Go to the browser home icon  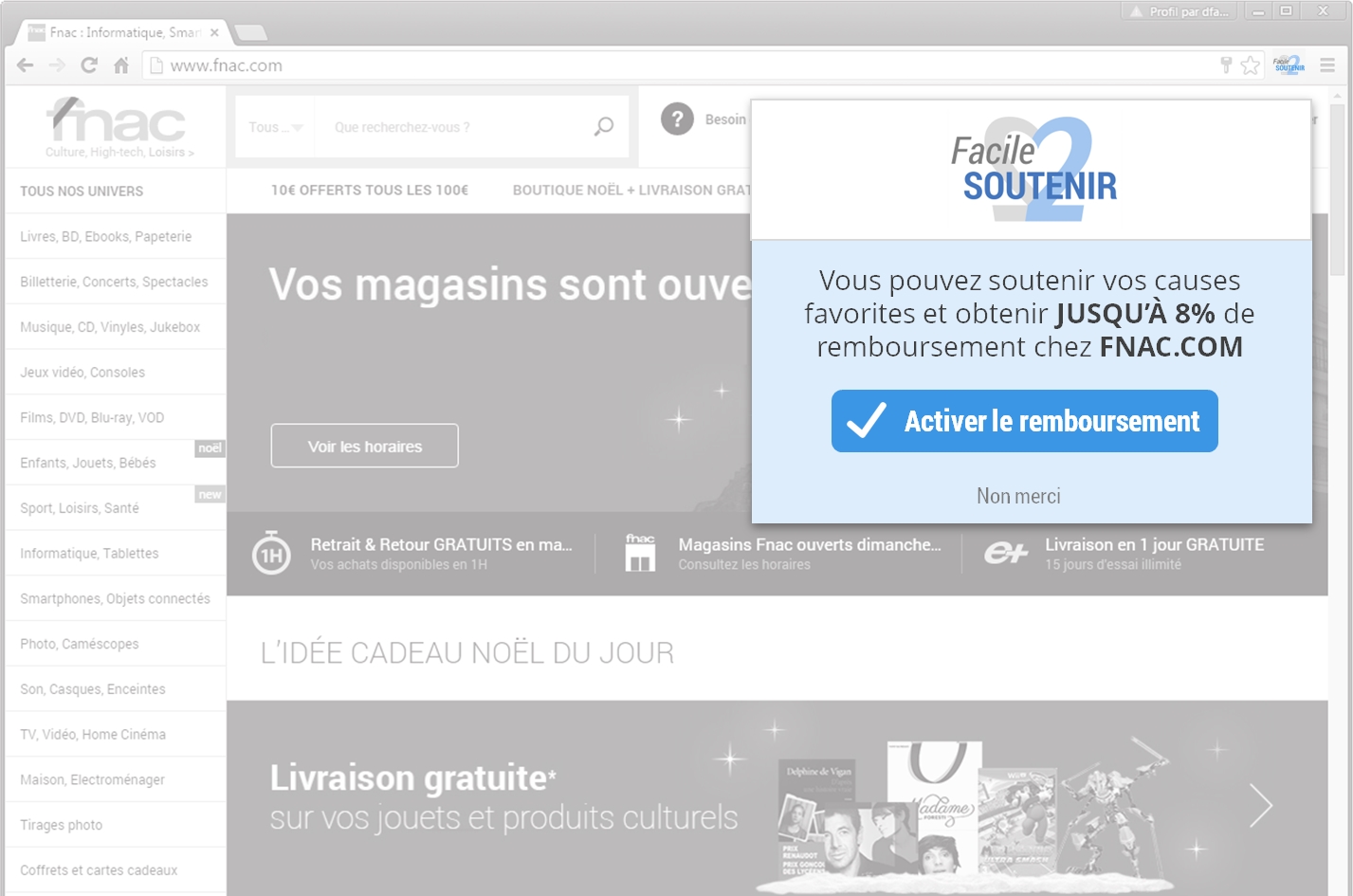[121, 65]
